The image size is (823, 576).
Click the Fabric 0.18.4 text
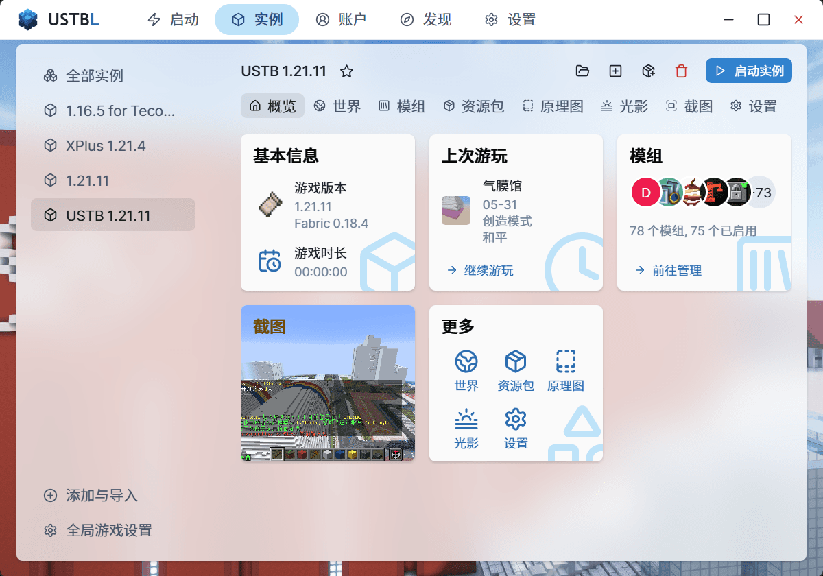331,224
